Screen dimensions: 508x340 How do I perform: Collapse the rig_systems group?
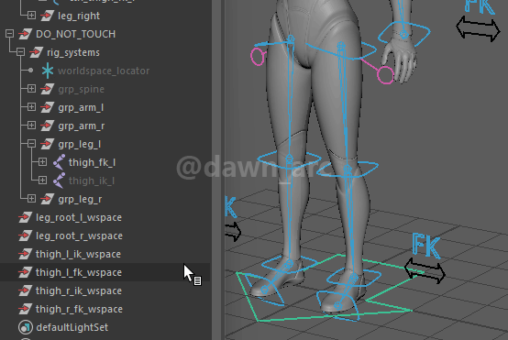(x=20, y=52)
